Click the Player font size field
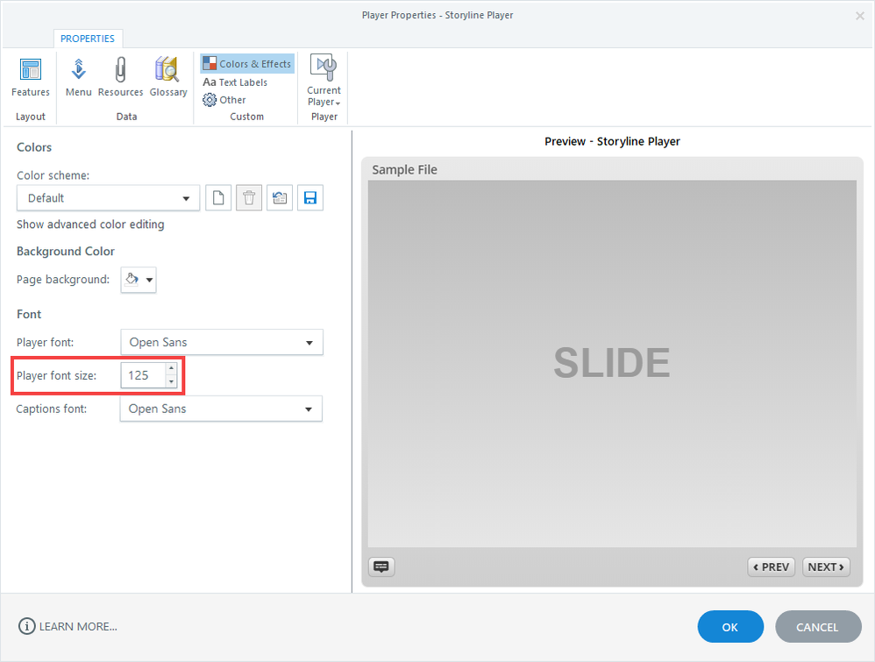 [144, 375]
